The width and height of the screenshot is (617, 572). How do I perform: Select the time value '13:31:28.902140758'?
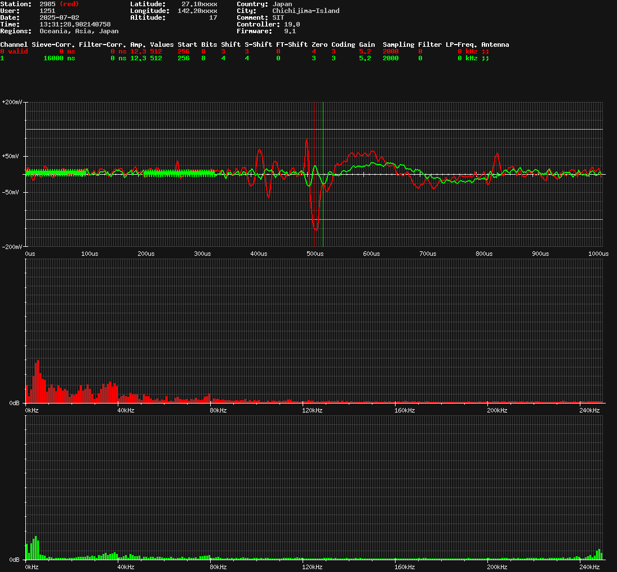point(75,24)
